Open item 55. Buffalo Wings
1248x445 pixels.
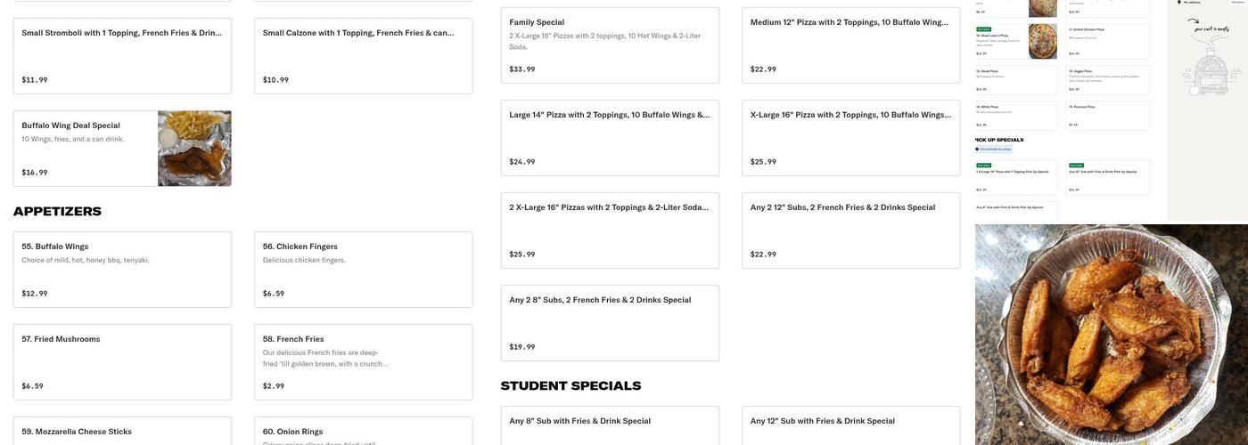pos(122,269)
